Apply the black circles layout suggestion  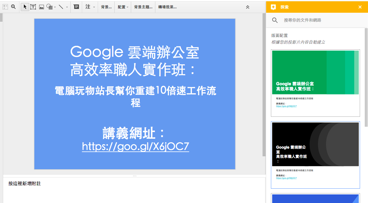(315, 155)
